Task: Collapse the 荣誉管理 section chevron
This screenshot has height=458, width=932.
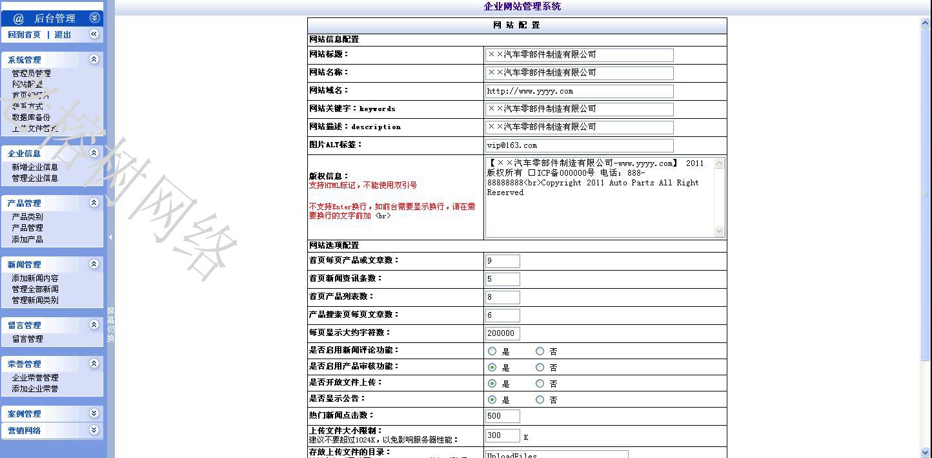Action: tap(94, 364)
